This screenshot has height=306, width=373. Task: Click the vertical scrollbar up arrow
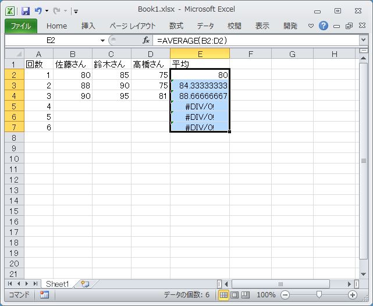[363, 58]
